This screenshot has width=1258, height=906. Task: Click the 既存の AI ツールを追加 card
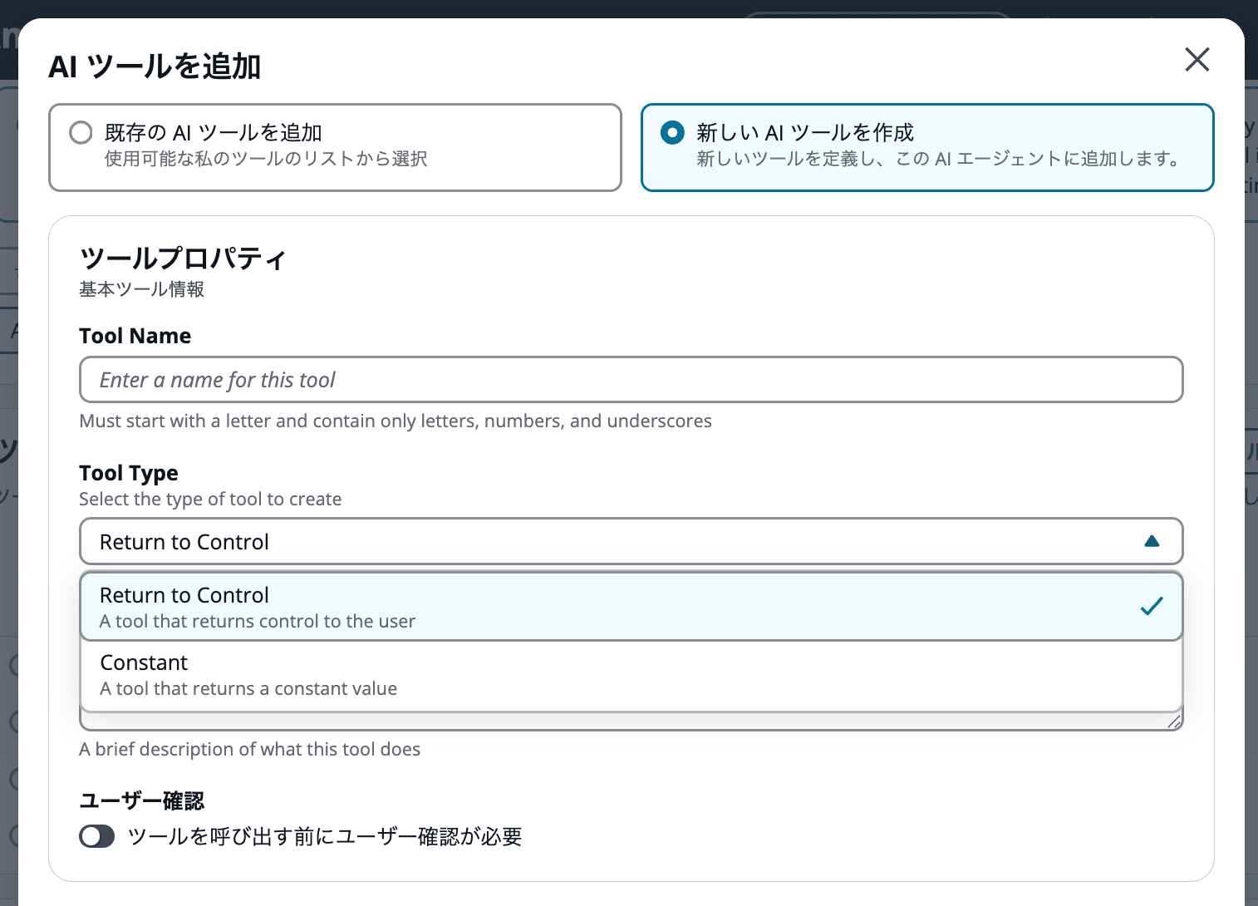point(335,147)
